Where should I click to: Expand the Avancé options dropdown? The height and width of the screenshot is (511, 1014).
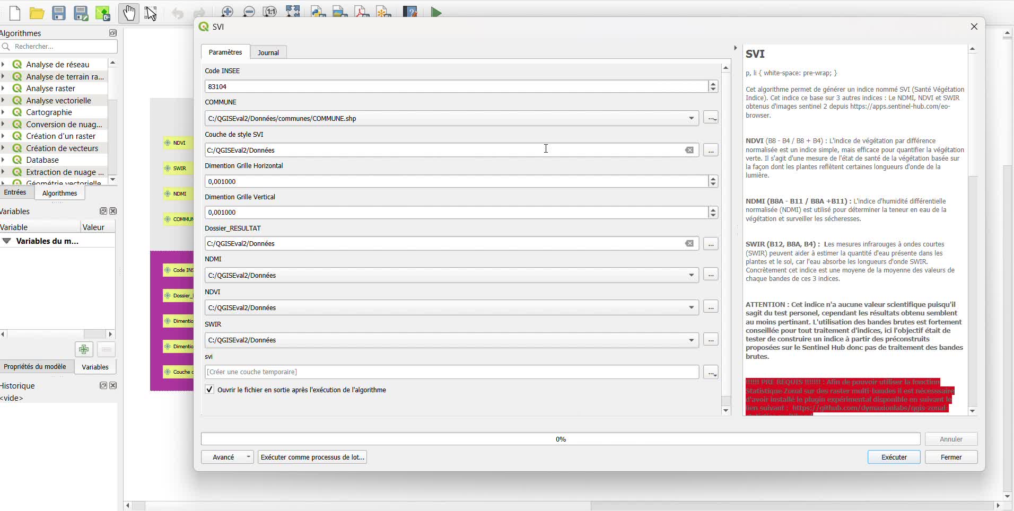(x=248, y=457)
